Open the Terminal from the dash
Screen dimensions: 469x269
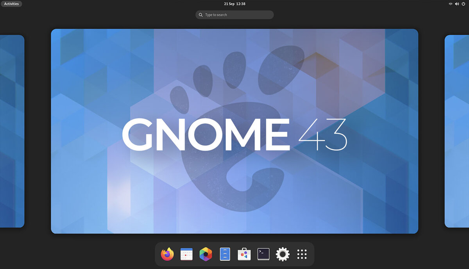click(263, 255)
